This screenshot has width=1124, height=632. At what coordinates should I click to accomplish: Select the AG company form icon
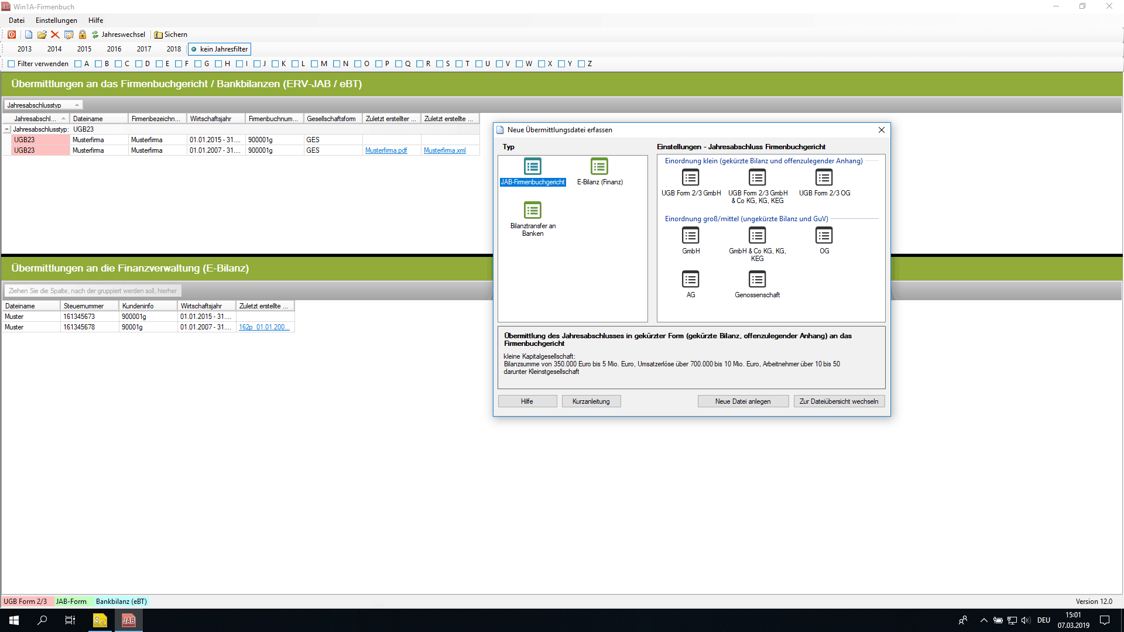(690, 279)
